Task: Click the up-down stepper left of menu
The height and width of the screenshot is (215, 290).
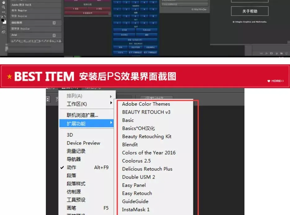Action: [48, 99]
